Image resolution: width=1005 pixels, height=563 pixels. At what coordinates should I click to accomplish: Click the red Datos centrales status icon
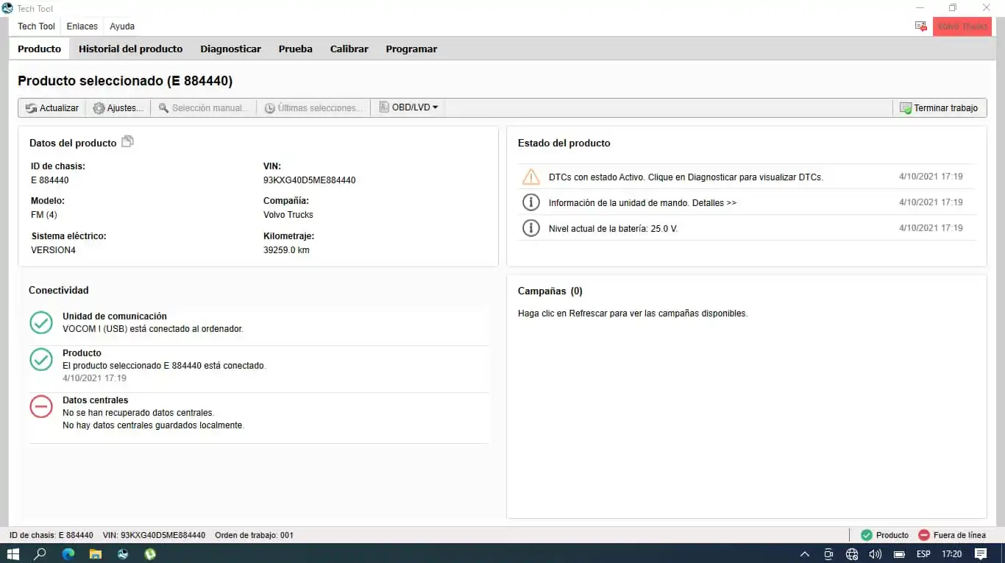[x=41, y=406]
